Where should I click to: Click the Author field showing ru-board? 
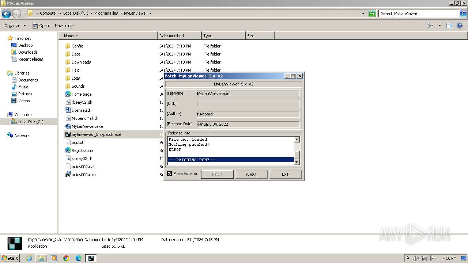click(248, 114)
